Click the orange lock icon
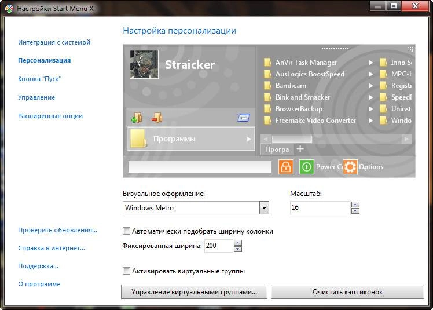 point(285,167)
